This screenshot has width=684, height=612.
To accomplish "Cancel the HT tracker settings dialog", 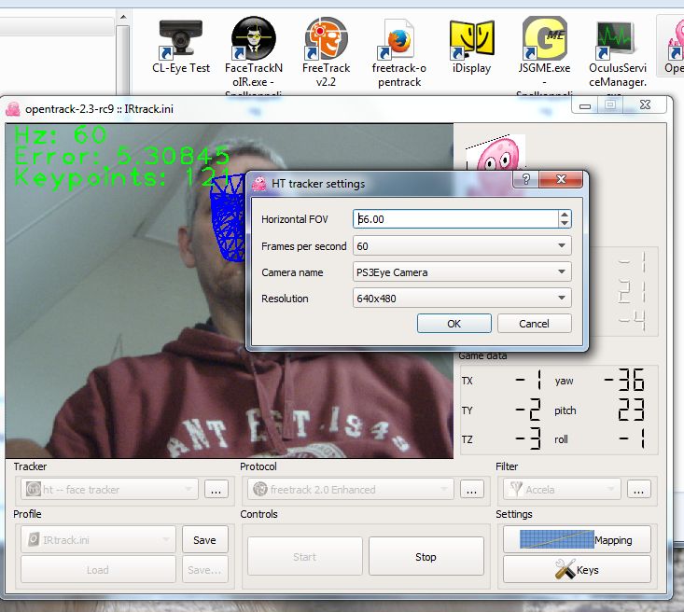I will click(x=534, y=324).
